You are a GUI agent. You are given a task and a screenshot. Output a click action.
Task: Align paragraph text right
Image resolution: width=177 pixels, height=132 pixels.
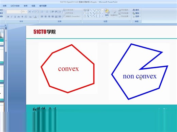click(x=49, y=17)
